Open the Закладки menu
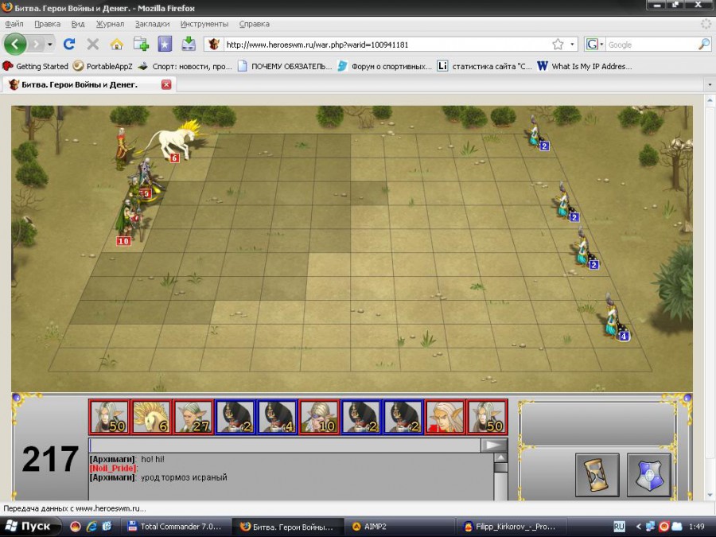 point(152,24)
